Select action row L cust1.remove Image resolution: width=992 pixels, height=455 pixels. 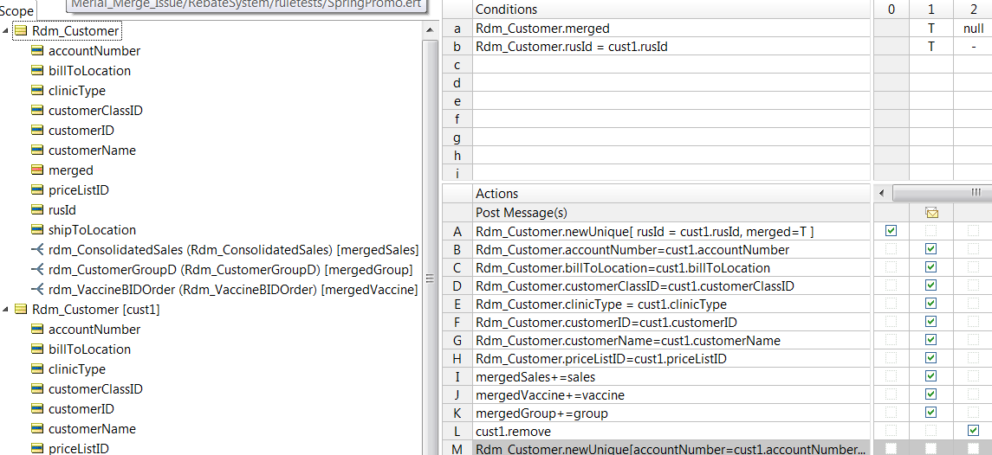click(672, 432)
